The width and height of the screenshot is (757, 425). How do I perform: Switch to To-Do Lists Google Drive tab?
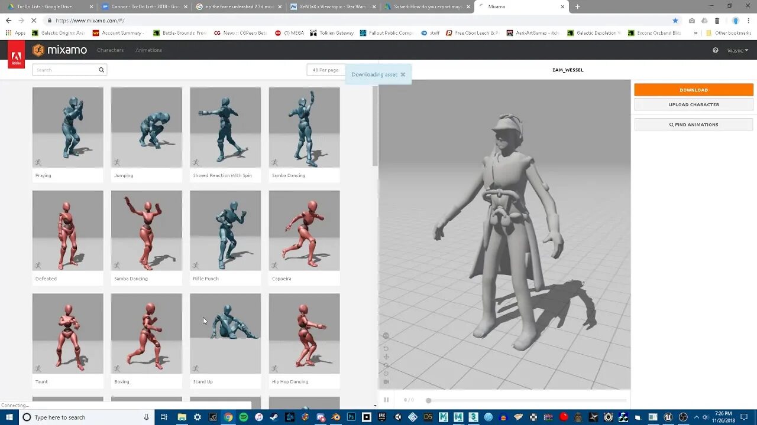point(48,6)
